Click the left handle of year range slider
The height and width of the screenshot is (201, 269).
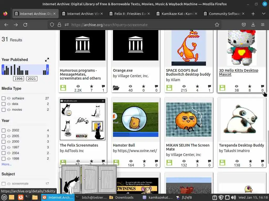(x=3, y=70)
